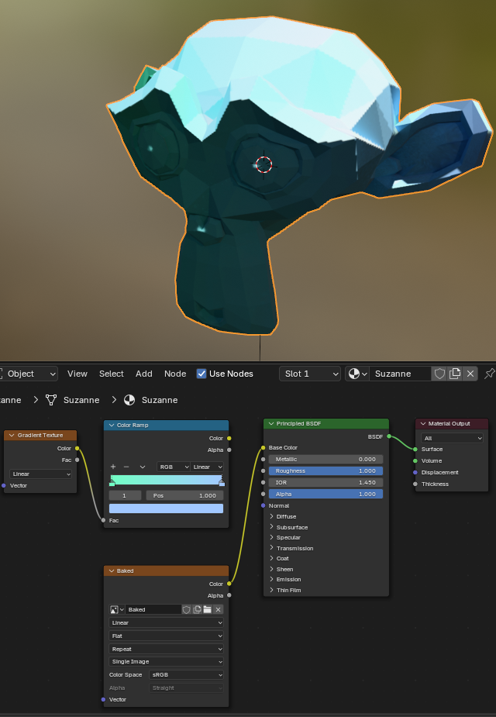Screen dimensions: 496x717
Task: Click the Color Ramp Fac input socket
Action: point(103,520)
